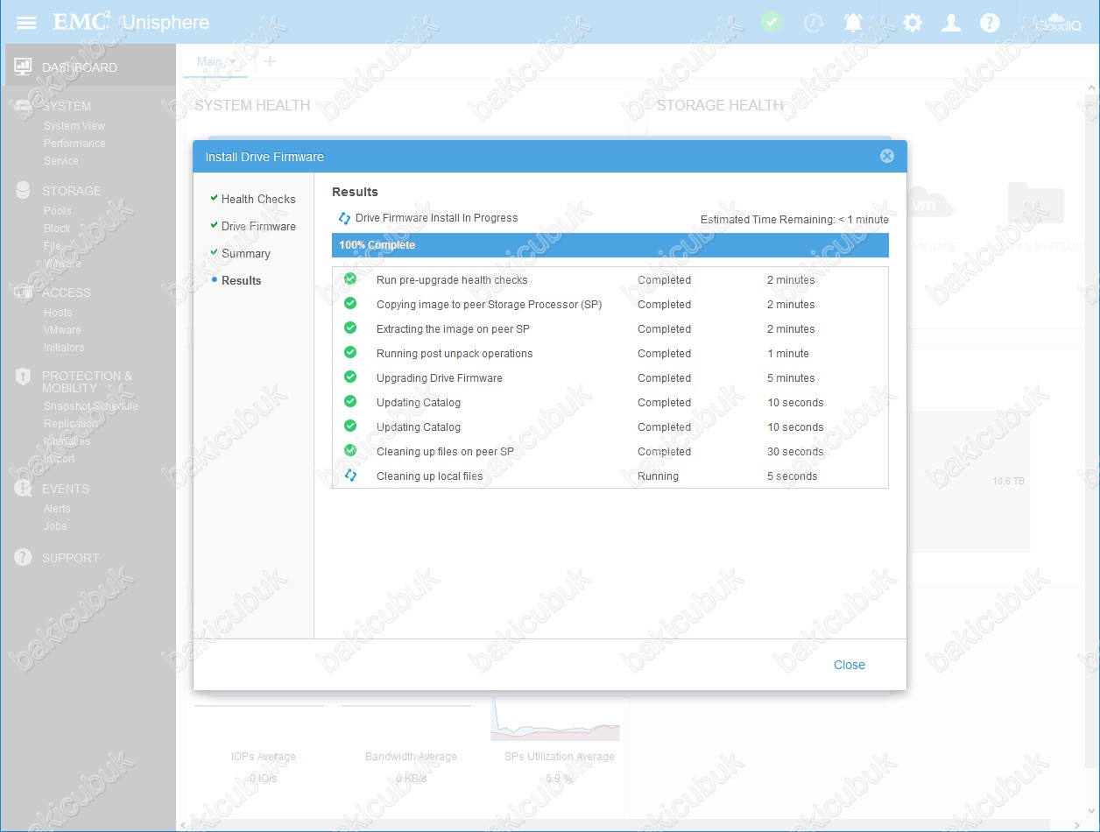Open Dashboard in the sidebar
The width and height of the screenshot is (1100, 832).
click(x=79, y=67)
